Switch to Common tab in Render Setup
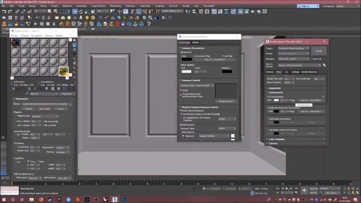 pos(270,72)
